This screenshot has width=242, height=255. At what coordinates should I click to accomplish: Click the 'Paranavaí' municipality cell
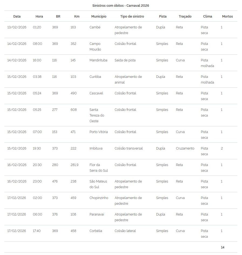[x=97, y=214]
